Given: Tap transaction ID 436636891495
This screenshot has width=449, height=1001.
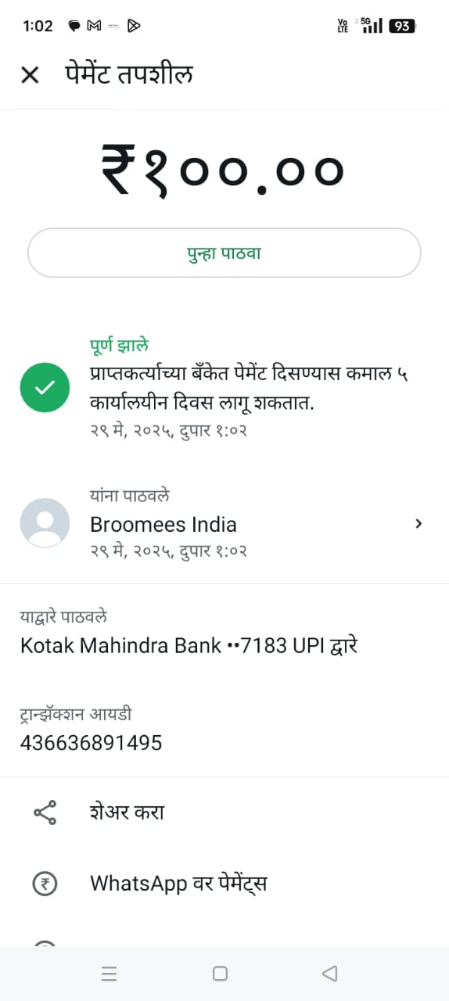Looking at the screenshot, I should tap(91, 743).
